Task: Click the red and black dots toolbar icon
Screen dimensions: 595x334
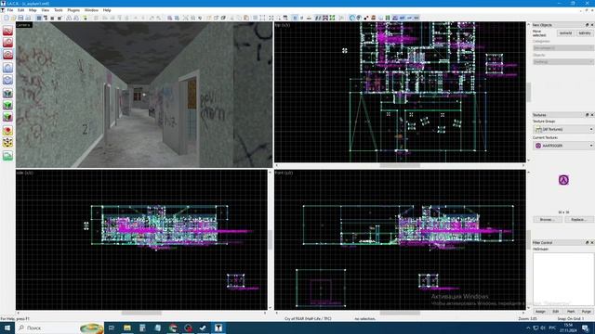Action: (366, 18)
